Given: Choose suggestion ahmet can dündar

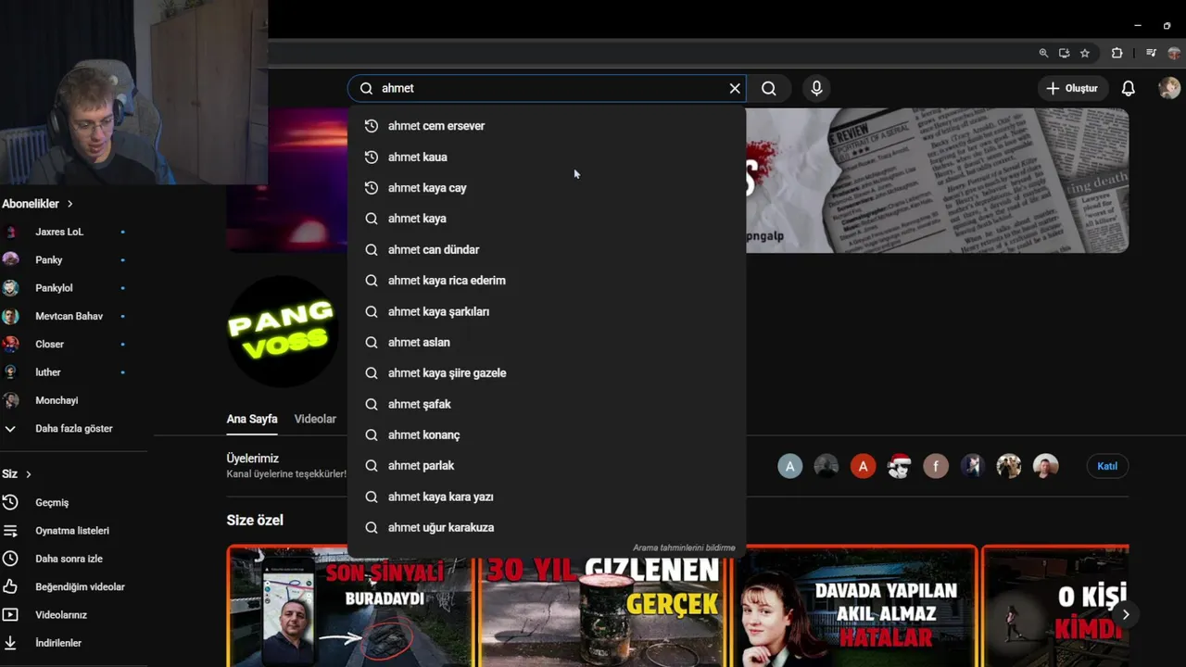Looking at the screenshot, I should pyautogui.click(x=547, y=249).
